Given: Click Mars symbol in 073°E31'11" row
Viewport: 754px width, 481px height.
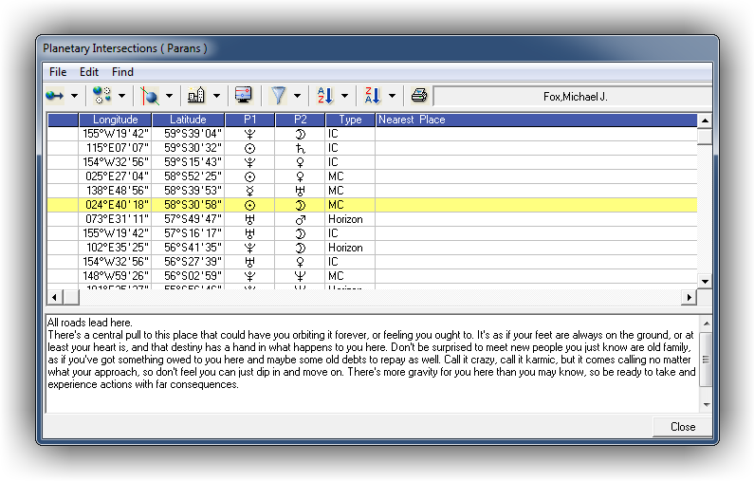Looking at the screenshot, I should pos(301,220).
